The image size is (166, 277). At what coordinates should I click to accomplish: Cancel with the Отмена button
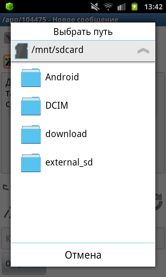tap(83, 255)
